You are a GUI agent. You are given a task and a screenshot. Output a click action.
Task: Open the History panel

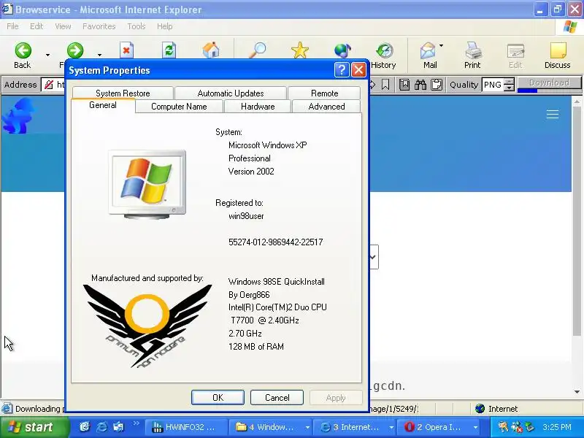coord(383,56)
